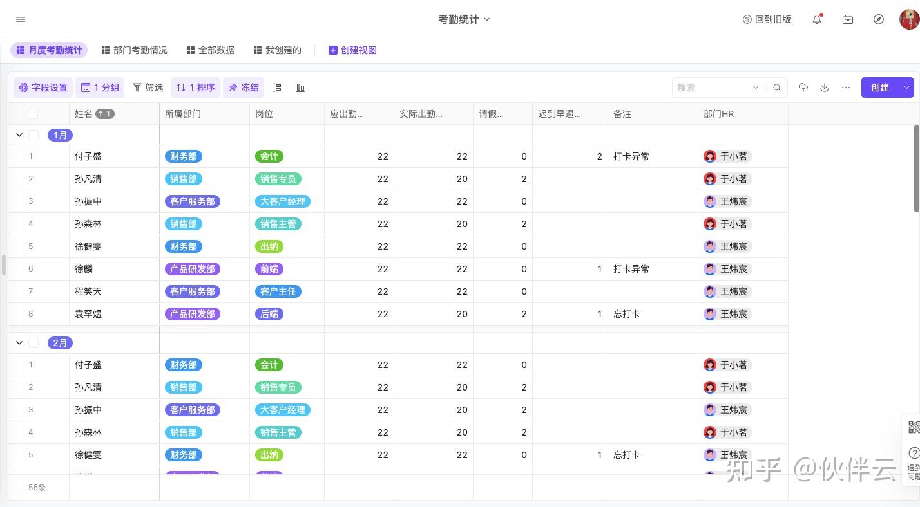The height and width of the screenshot is (507, 920).
Task: Check the 1月 group checkbox
Action: point(34,135)
